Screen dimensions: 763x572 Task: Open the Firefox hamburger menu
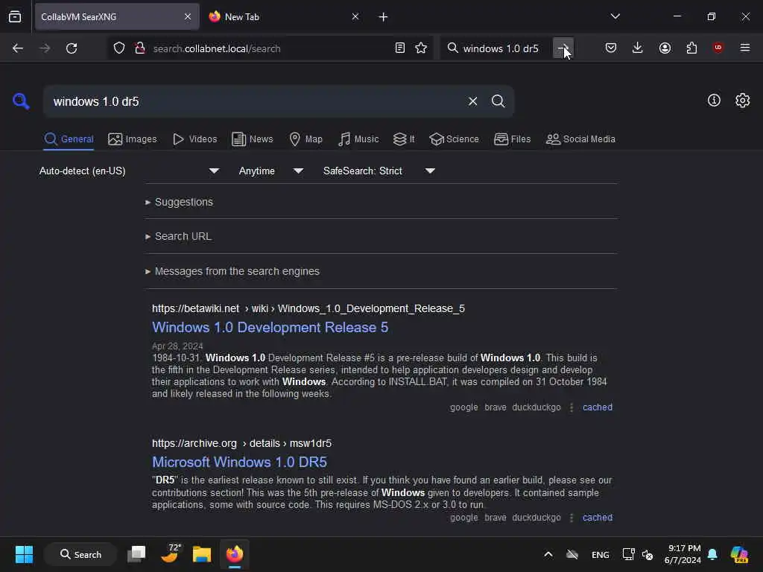[x=745, y=48]
